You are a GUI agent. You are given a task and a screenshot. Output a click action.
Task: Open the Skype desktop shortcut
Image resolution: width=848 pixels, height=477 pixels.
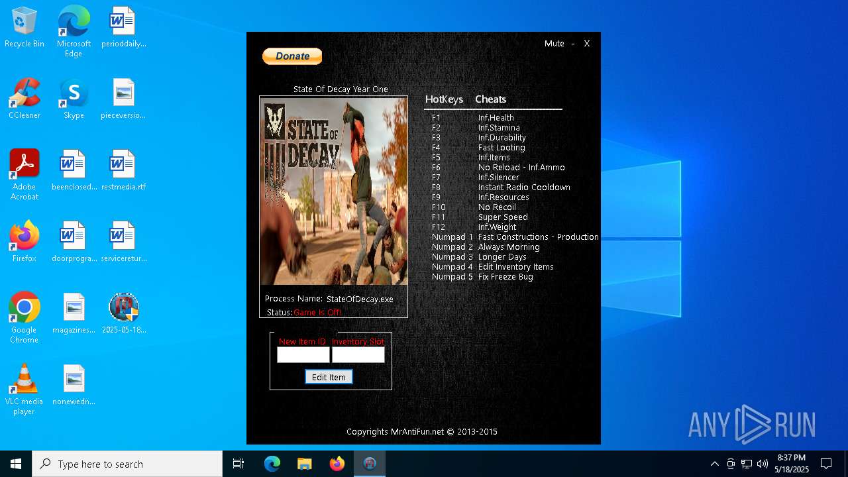pyautogui.click(x=74, y=99)
